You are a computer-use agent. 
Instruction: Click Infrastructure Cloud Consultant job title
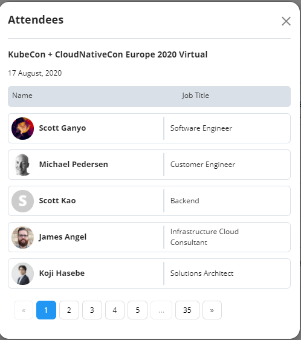(204, 237)
